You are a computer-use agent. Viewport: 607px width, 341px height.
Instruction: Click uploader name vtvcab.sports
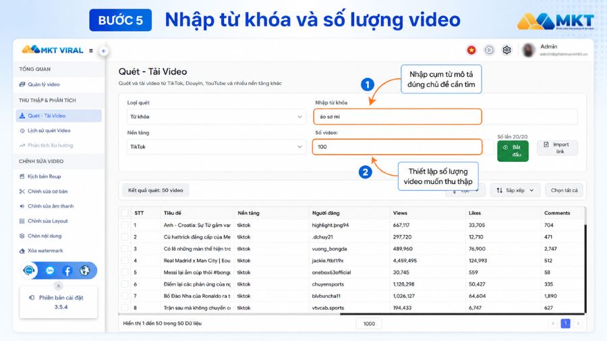pos(328,308)
